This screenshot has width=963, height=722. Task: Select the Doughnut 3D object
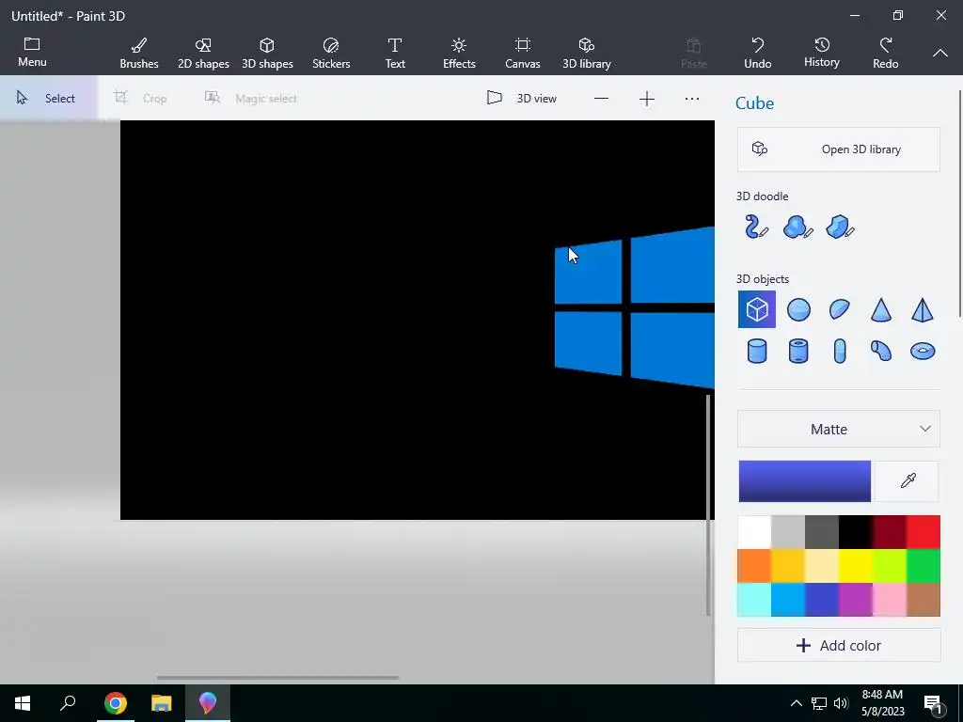tap(922, 352)
